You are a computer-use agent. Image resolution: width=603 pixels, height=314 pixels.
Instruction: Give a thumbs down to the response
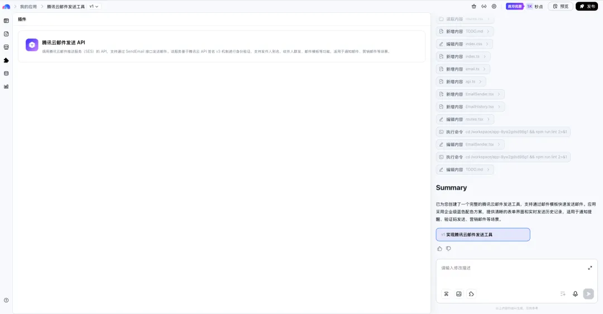(448, 249)
